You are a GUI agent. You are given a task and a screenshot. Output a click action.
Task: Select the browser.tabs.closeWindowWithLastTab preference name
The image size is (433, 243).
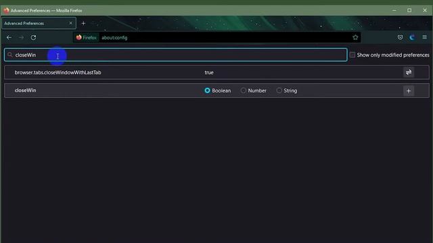point(58,72)
